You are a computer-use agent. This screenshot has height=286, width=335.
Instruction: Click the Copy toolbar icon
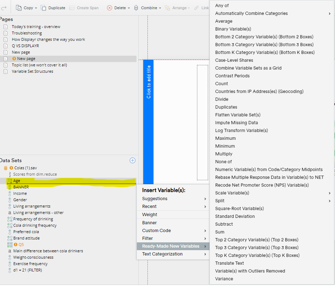pyautogui.click(x=19, y=8)
